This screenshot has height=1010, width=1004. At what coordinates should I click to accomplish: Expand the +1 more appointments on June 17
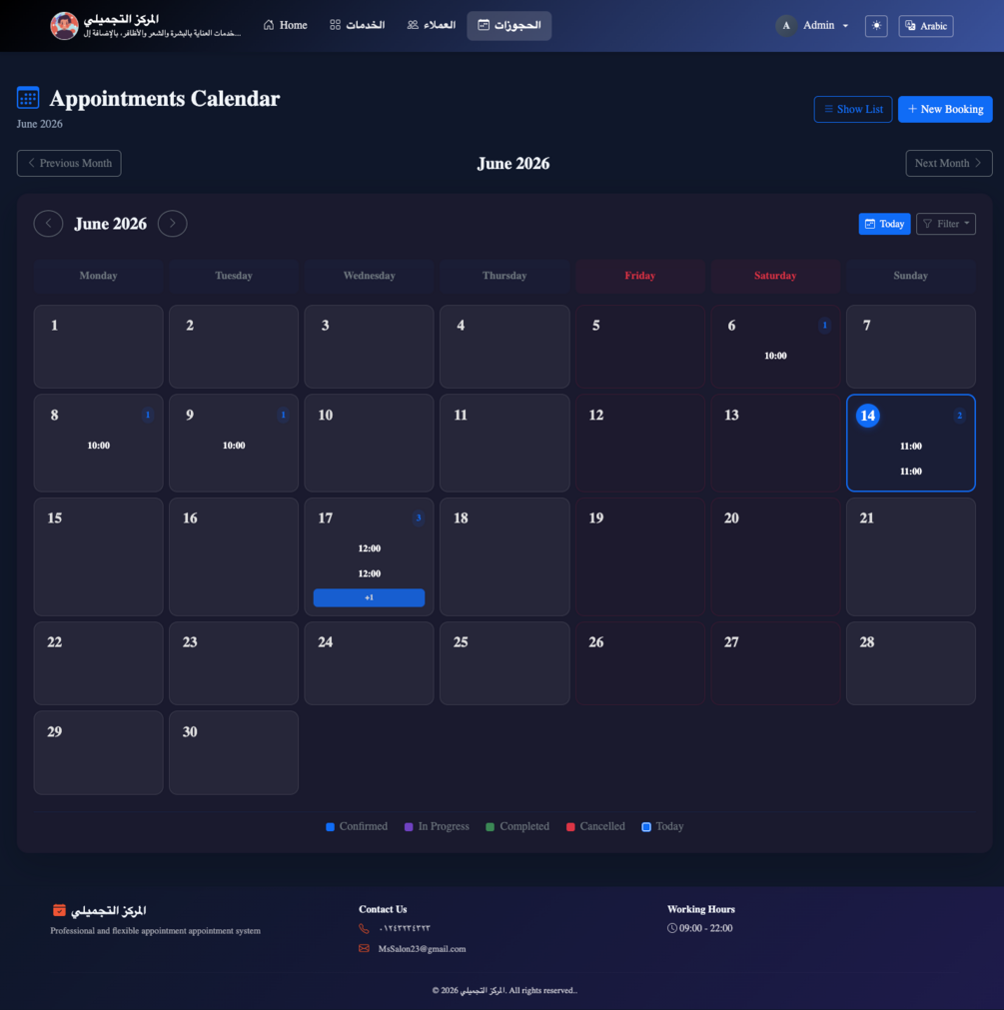pos(369,597)
